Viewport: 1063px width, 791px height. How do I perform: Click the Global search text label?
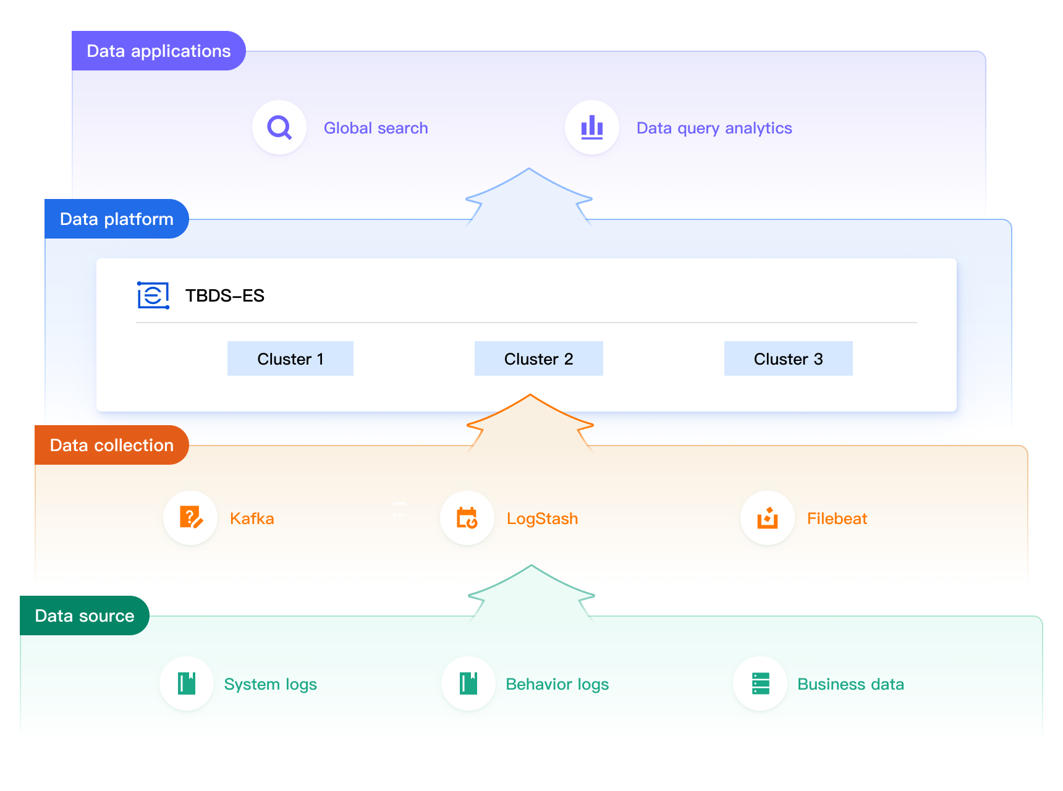coord(376,128)
